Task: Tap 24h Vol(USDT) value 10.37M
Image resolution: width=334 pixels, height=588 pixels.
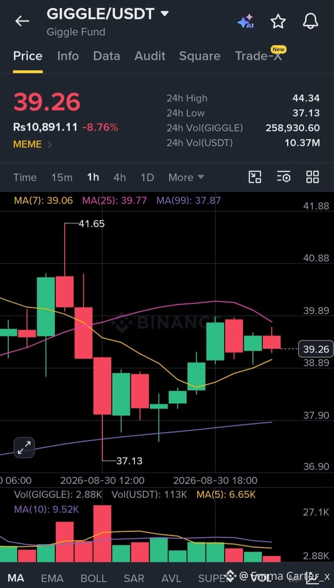Action: coord(302,143)
